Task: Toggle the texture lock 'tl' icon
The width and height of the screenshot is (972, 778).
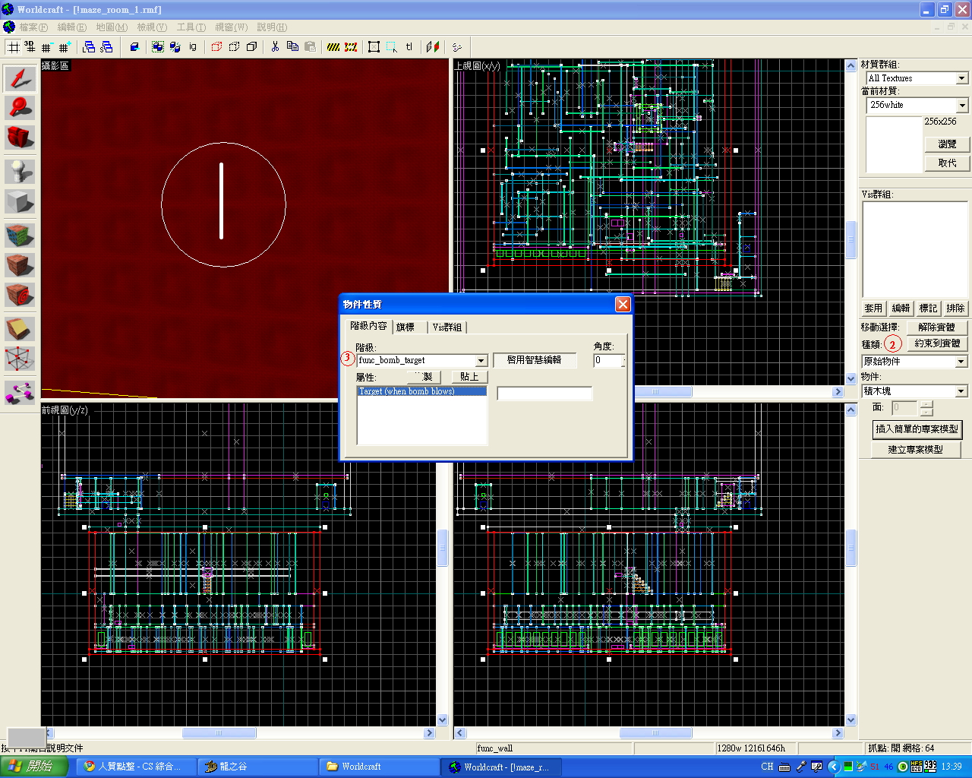Action: [409, 47]
